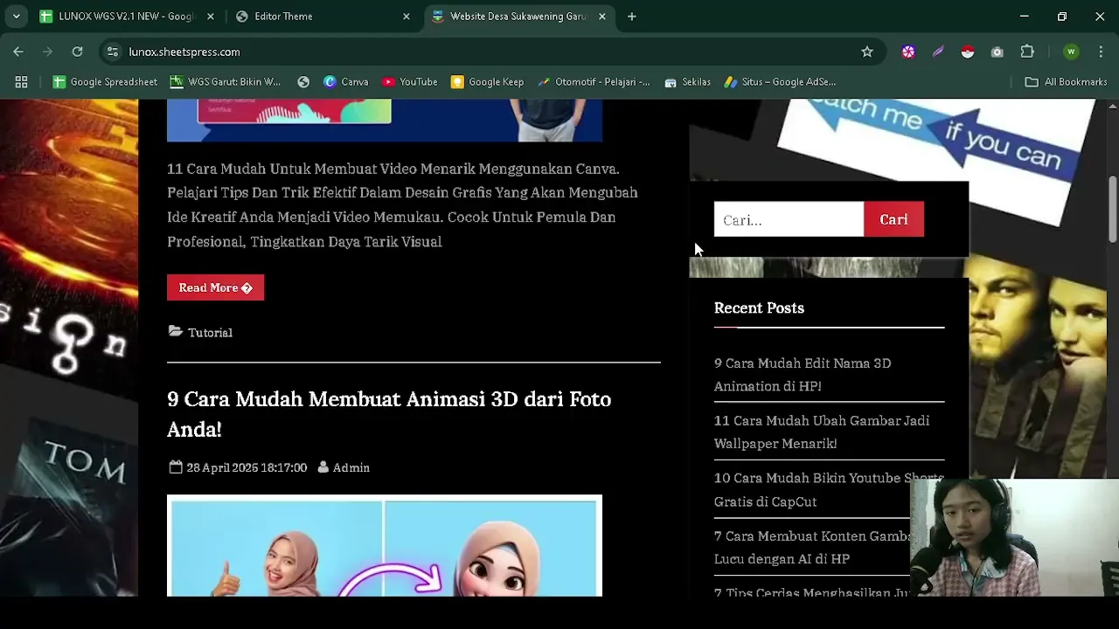Open the hijab 3D animation post thumbnail
This screenshot has height=629, width=1119.
point(385,546)
